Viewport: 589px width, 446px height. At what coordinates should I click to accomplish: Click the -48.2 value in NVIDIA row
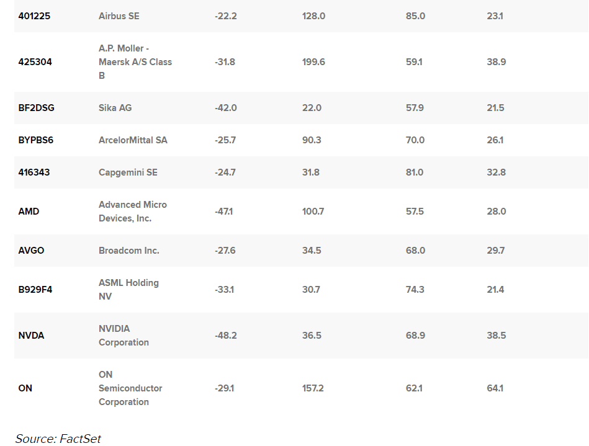[x=225, y=336]
